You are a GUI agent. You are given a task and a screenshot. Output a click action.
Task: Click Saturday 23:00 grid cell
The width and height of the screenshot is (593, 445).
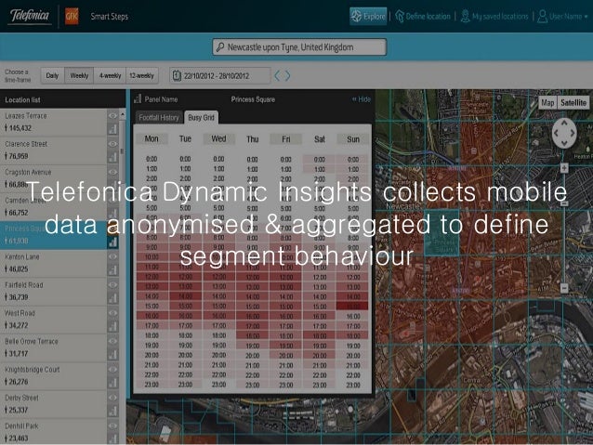tap(320, 385)
